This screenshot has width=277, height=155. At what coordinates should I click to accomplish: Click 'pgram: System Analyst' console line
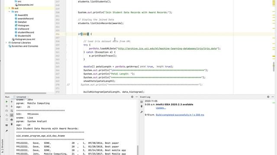[x=32, y=121]
